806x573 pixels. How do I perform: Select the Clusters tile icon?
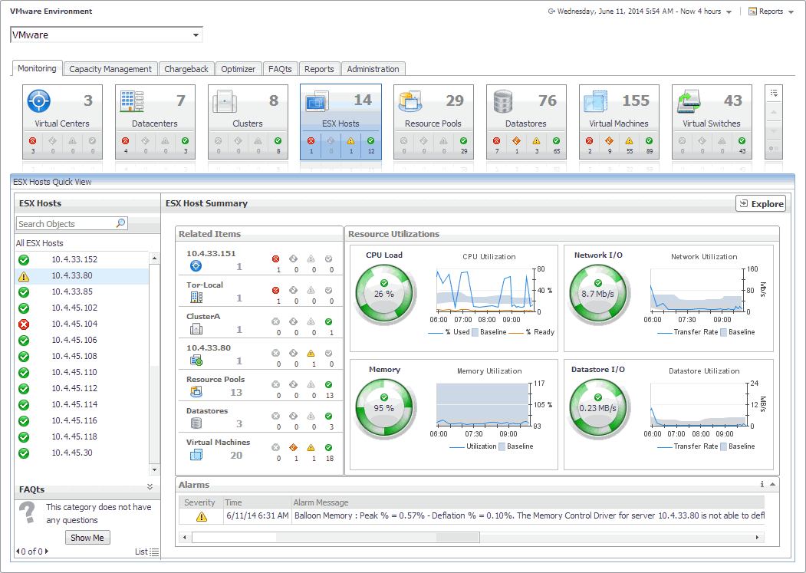[224, 101]
